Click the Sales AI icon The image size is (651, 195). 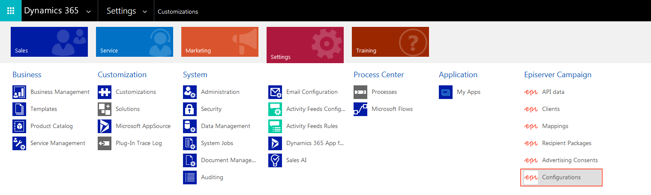point(275,160)
